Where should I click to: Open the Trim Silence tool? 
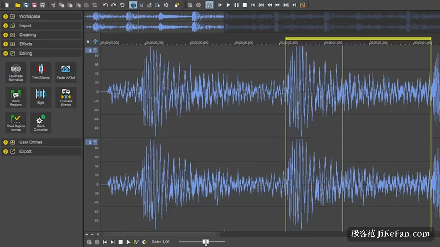tap(41, 72)
